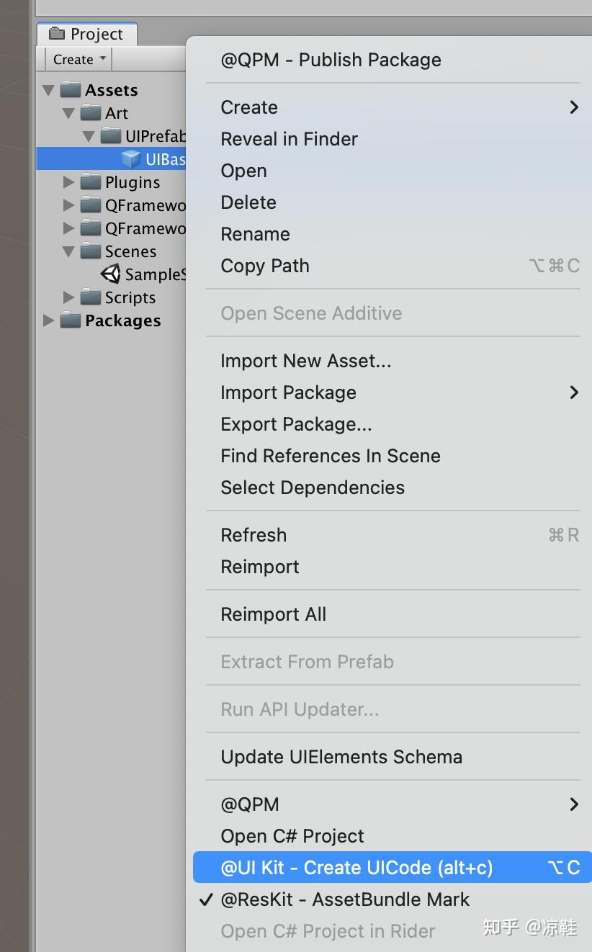Toggle @ResKit - AssetBundle Mark checkmark
The image size is (592, 952).
pos(205,899)
